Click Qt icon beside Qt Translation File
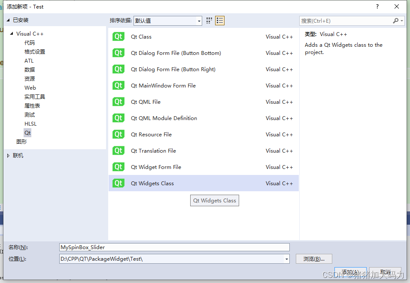The image size is (410, 283). tap(118, 151)
